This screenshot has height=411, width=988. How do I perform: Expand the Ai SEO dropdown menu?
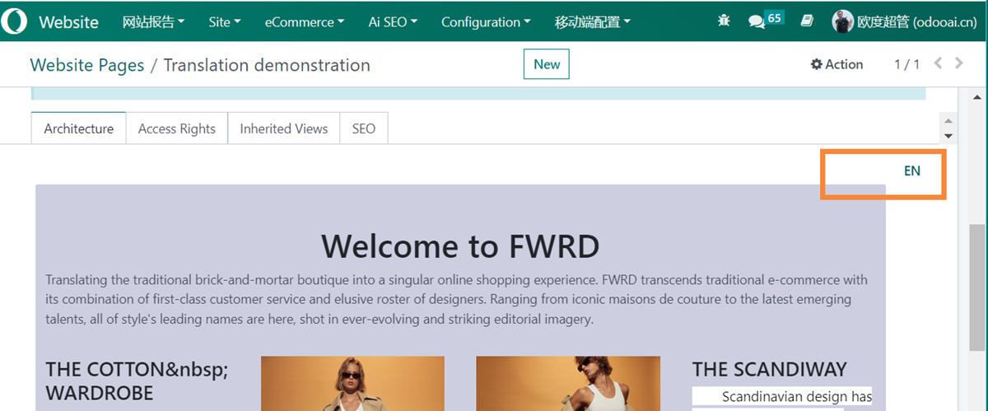393,22
